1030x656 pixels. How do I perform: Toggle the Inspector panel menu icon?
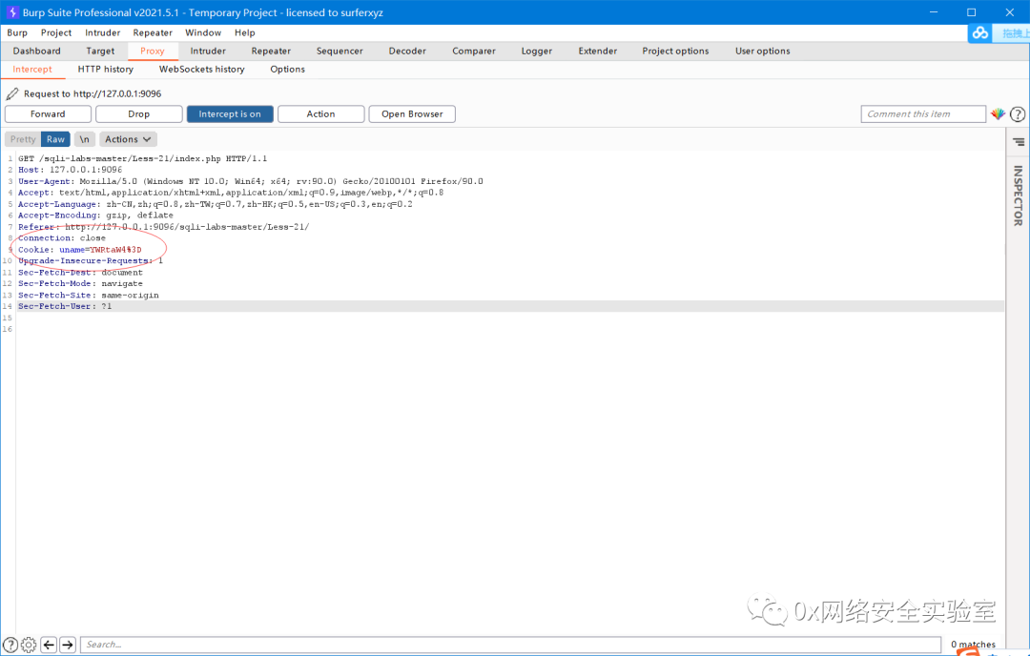coord(1019,142)
